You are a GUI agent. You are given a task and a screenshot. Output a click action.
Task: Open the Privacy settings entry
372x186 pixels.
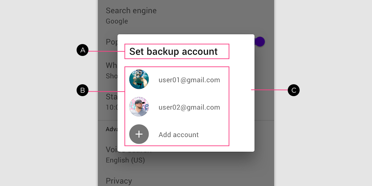(119, 181)
